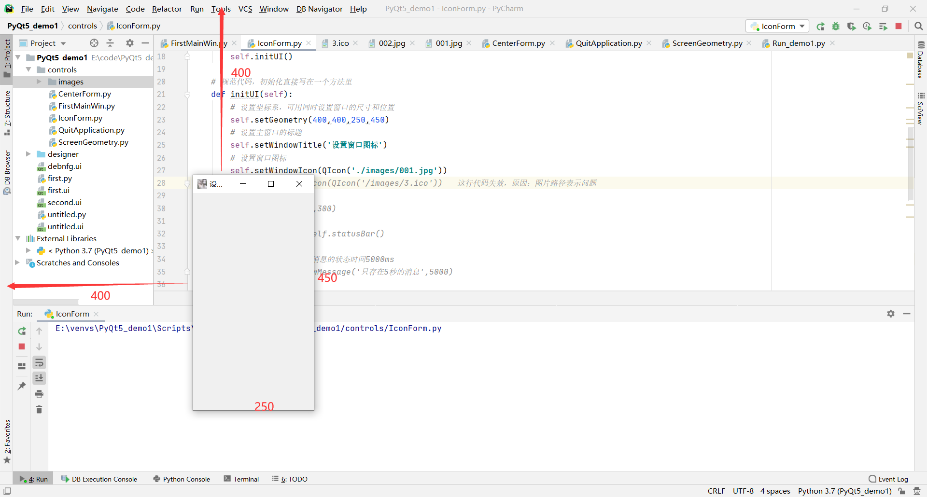Click the tool window quick-access corner icon
This screenshot has width=927, height=497.
click(x=7, y=491)
